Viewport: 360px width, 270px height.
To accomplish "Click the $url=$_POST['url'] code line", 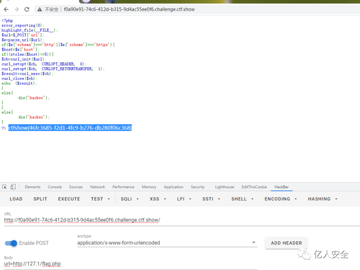I will point(23,35).
